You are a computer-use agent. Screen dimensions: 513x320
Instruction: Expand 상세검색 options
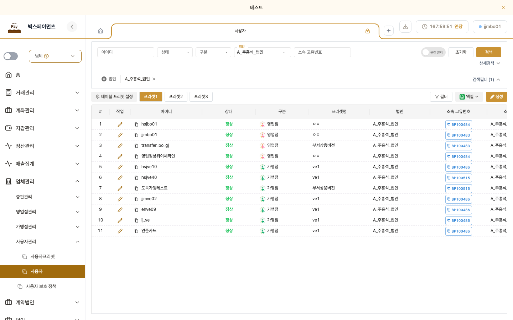click(489, 63)
